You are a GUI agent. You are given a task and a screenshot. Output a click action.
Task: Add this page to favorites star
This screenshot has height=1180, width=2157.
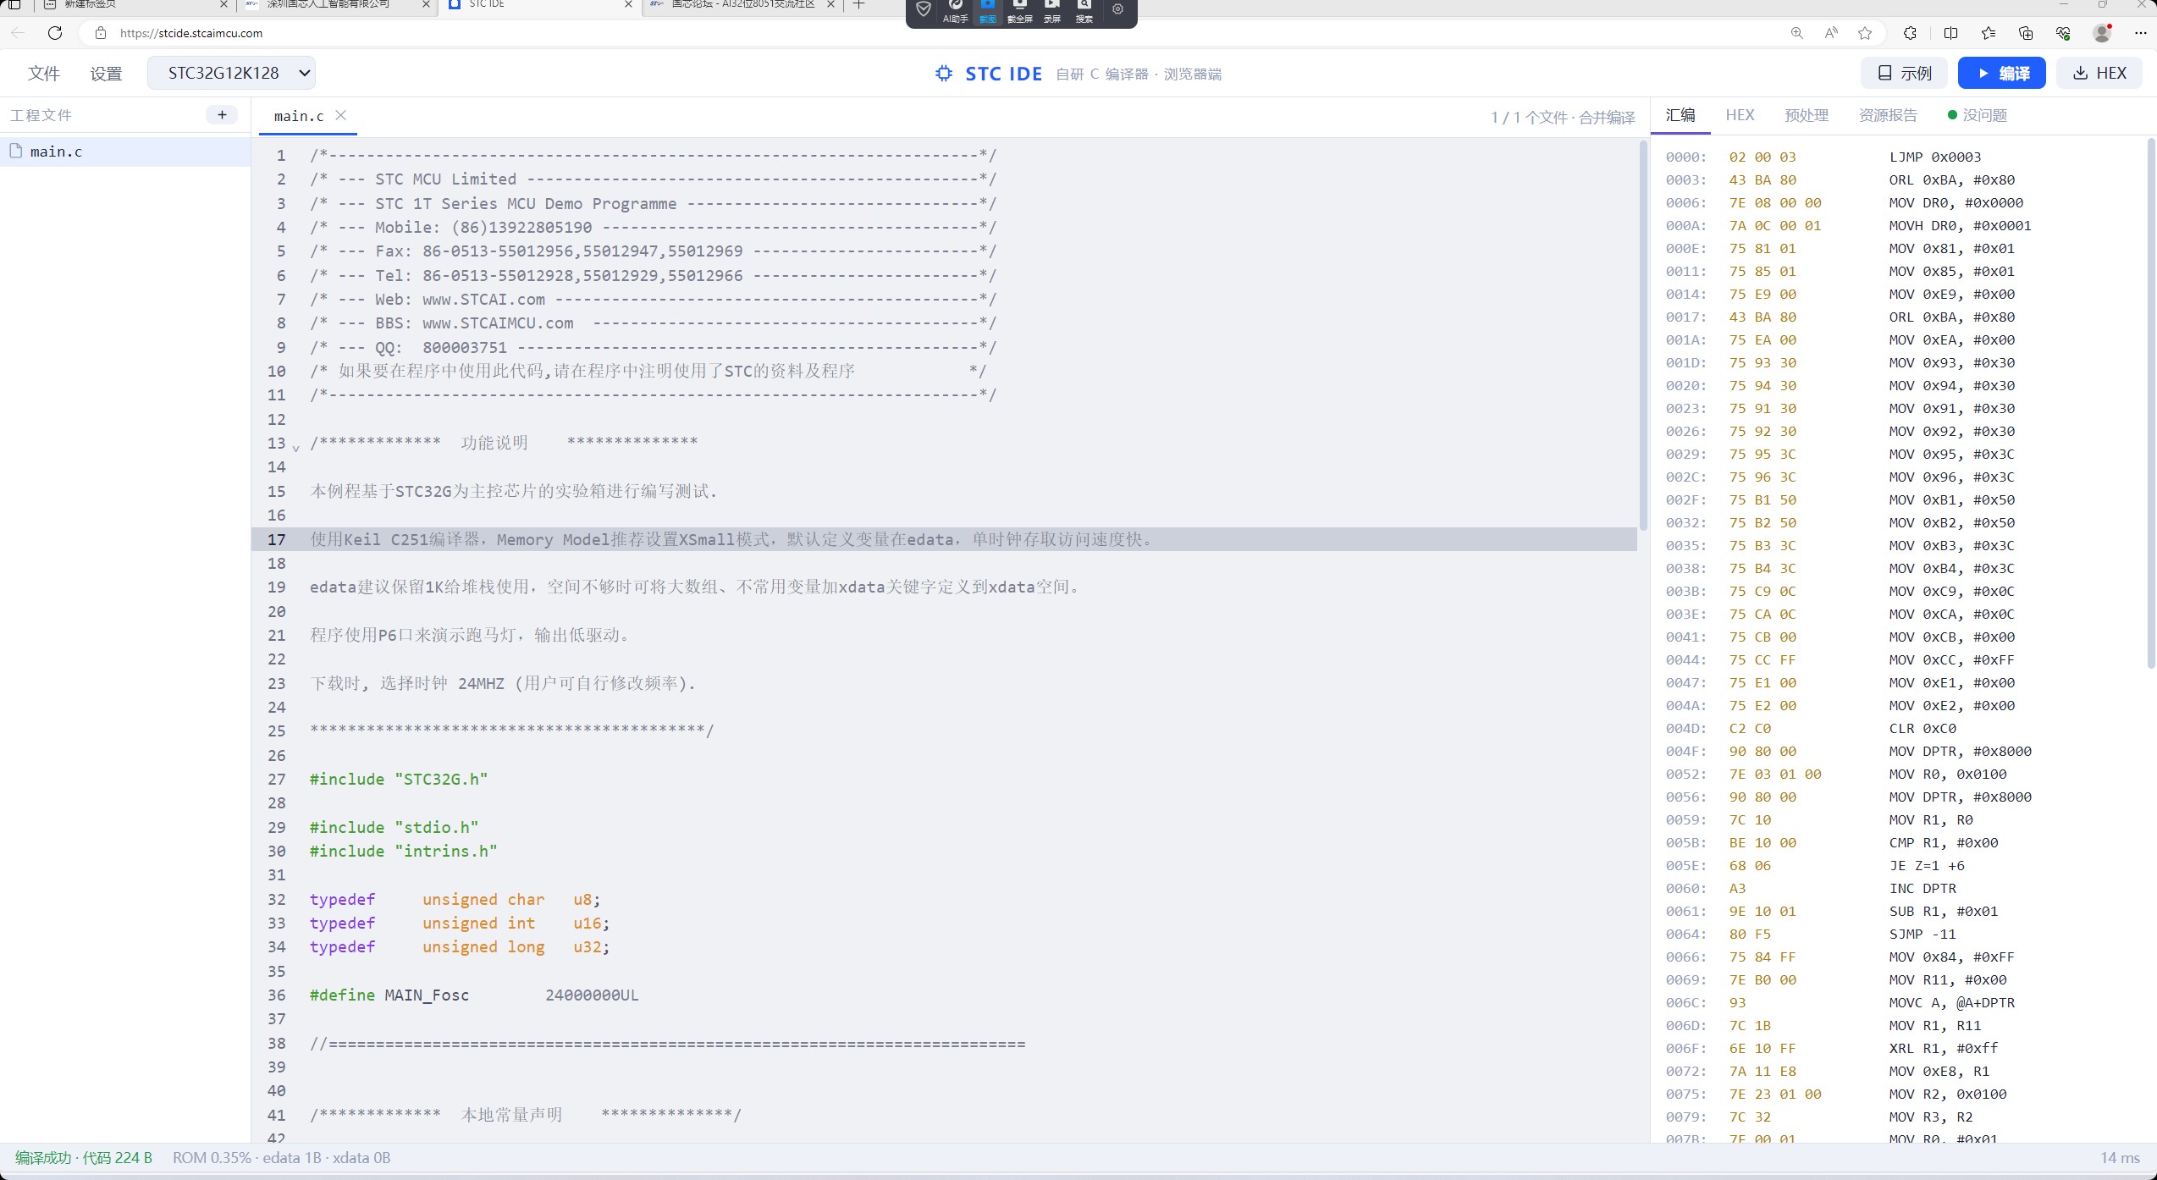click(1865, 33)
